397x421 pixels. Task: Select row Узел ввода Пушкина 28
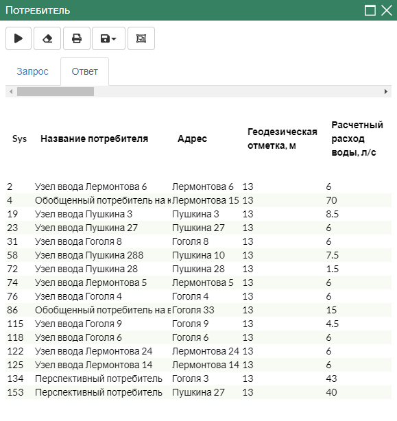coord(198,269)
